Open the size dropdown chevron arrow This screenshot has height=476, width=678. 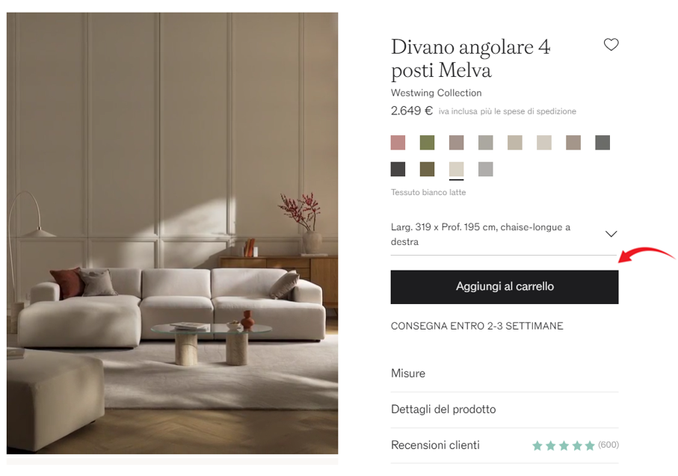[611, 234]
